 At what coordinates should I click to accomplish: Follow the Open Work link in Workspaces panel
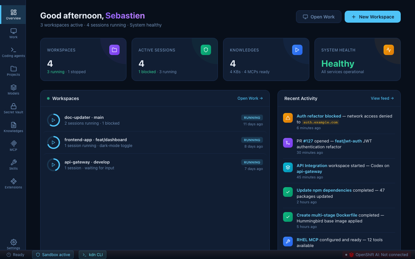250,98
